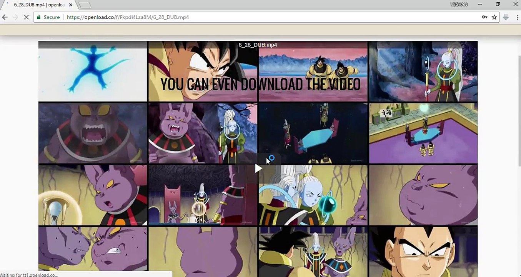Click the download arrow extension icon

point(506,17)
